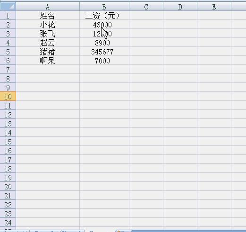Select the cell containing 猪猪
Screen dimensions: 246x232
[x=48, y=51]
